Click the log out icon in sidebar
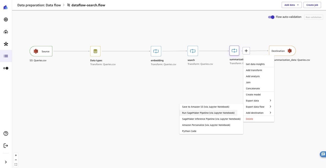This screenshot has height=168, width=326. click(x=6, y=146)
